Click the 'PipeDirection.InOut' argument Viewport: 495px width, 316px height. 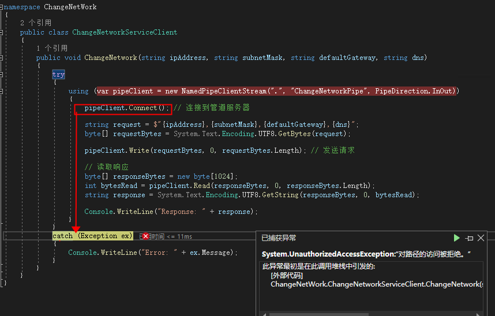[x=414, y=91]
